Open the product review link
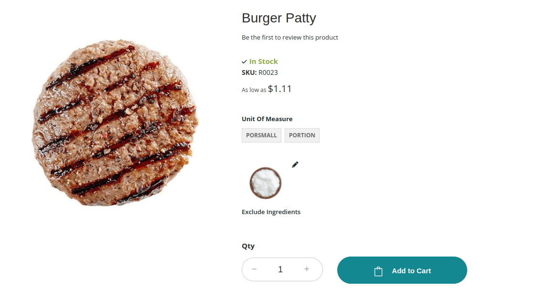 click(290, 38)
